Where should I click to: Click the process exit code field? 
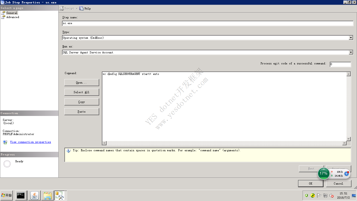click(340, 64)
